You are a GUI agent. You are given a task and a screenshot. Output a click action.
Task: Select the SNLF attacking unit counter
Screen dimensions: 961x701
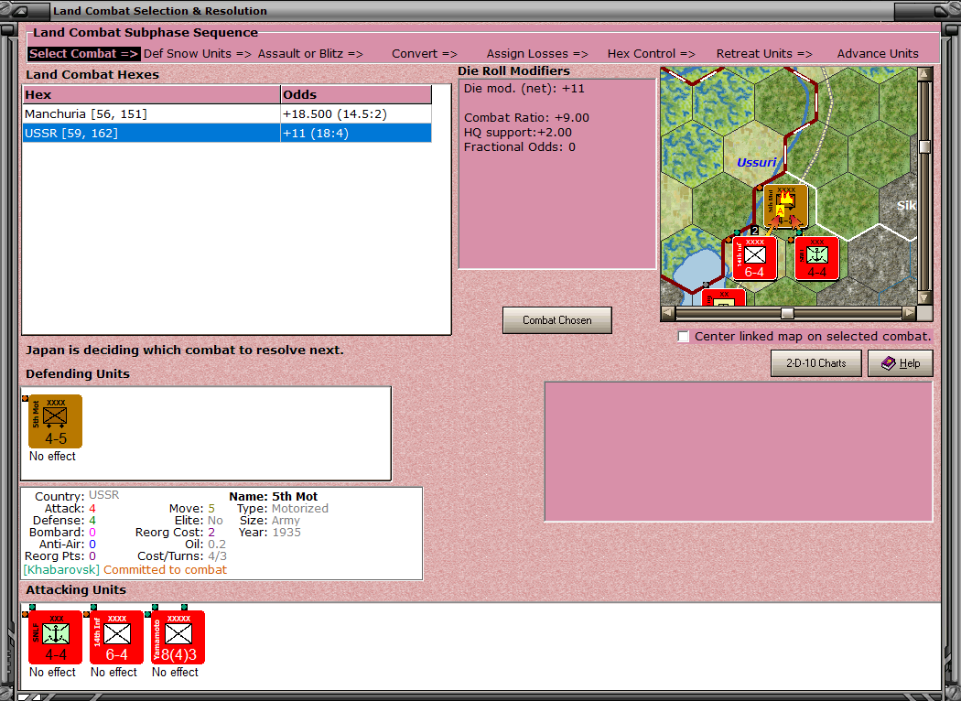tap(55, 637)
